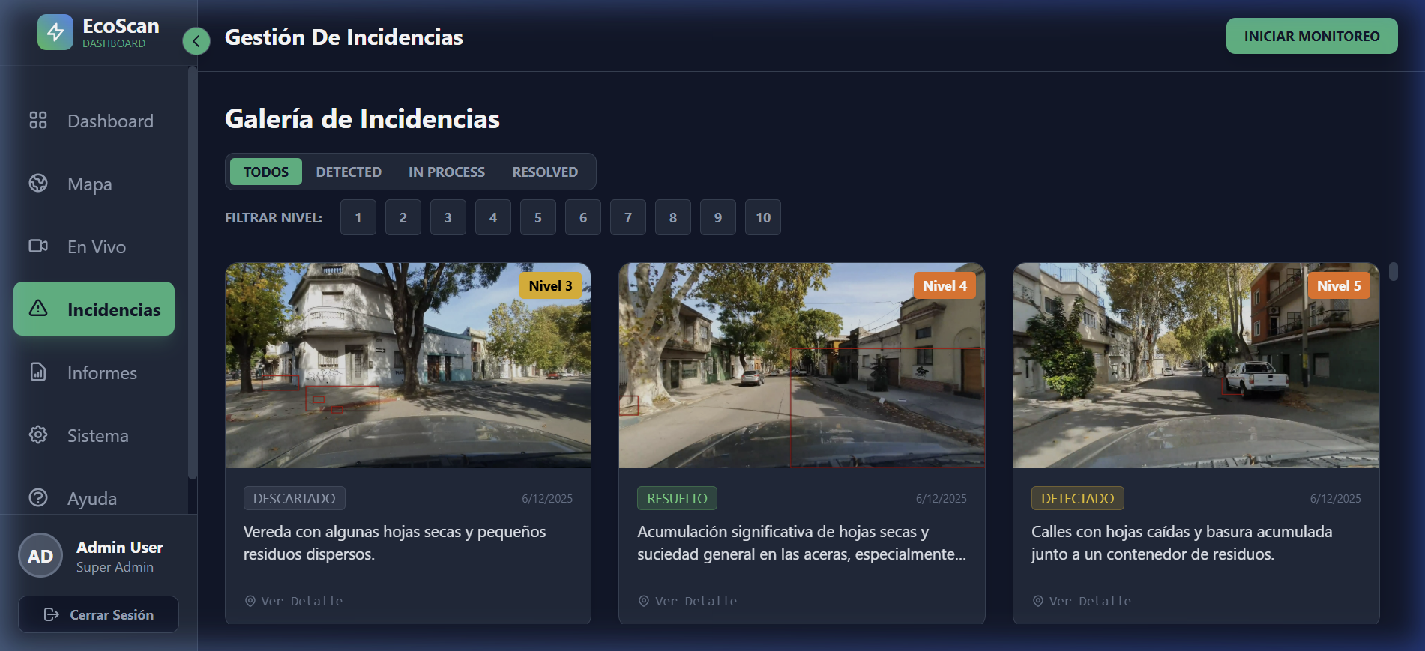The height and width of the screenshot is (651, 1425).
Task: Click the EcoScan lightning bolt logo
Action: tap(55, 32)
